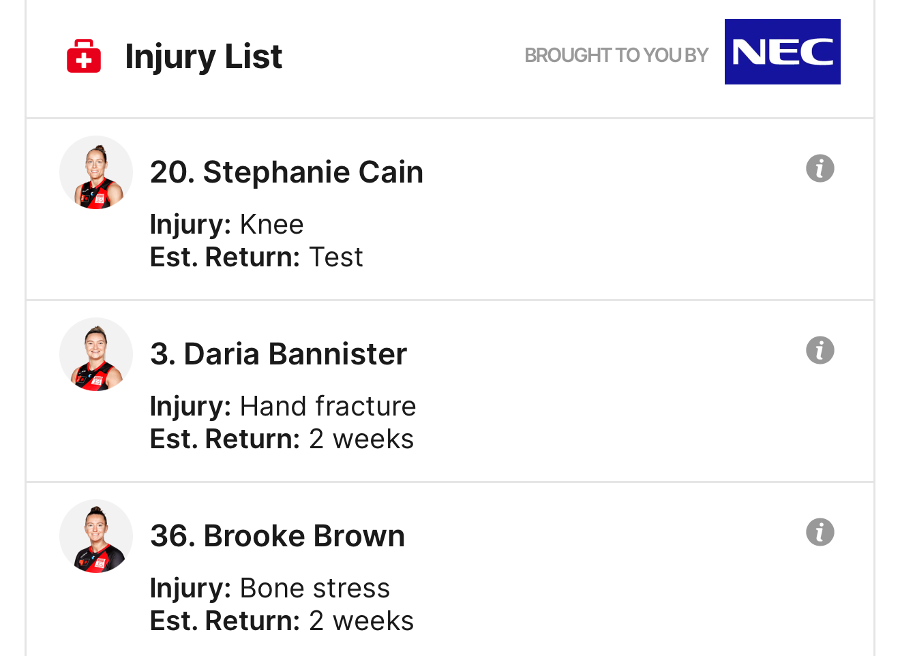Click Stephanie Cain's Knee injury line

click(226, 225)
